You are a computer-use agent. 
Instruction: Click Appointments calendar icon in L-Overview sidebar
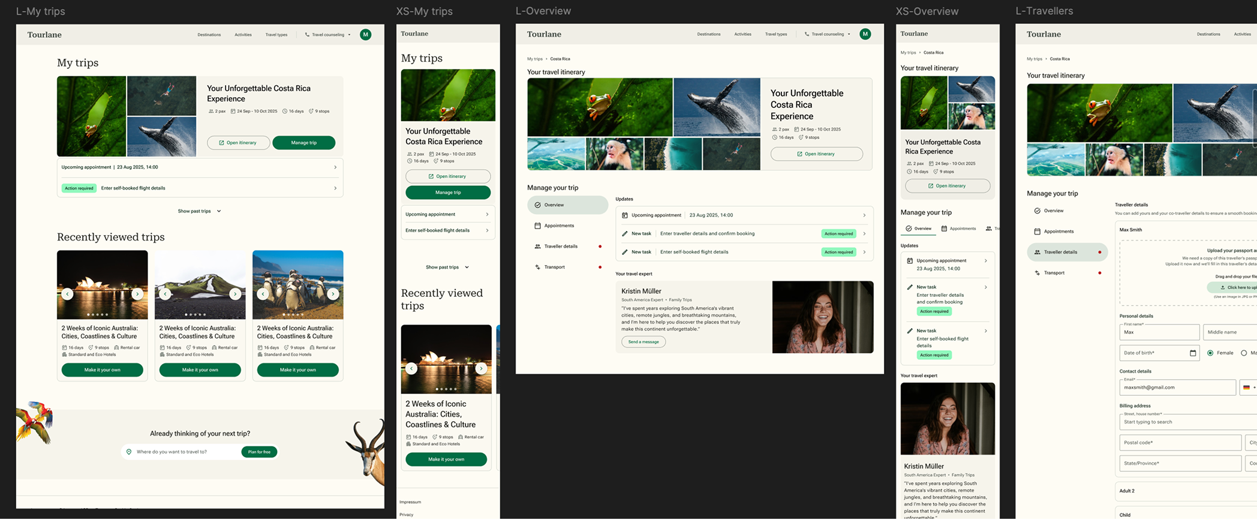pyautogui.click(x=537, y=226)
